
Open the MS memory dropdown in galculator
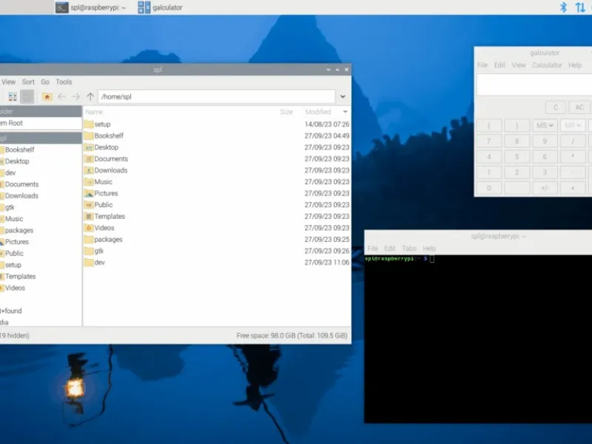click(x=545, y=125)
